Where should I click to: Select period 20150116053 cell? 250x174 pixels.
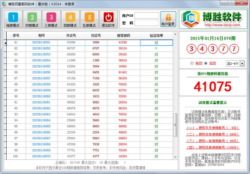[41, 54]
